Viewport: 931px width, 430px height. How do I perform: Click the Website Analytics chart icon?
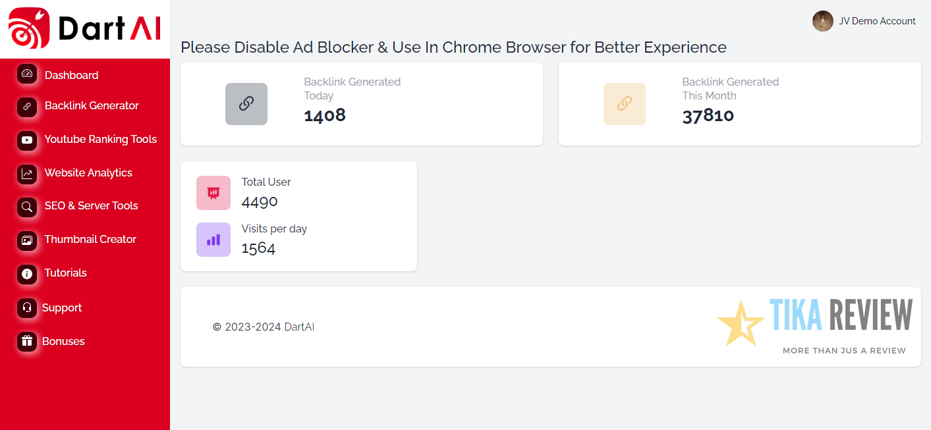[x=27, y=174]
